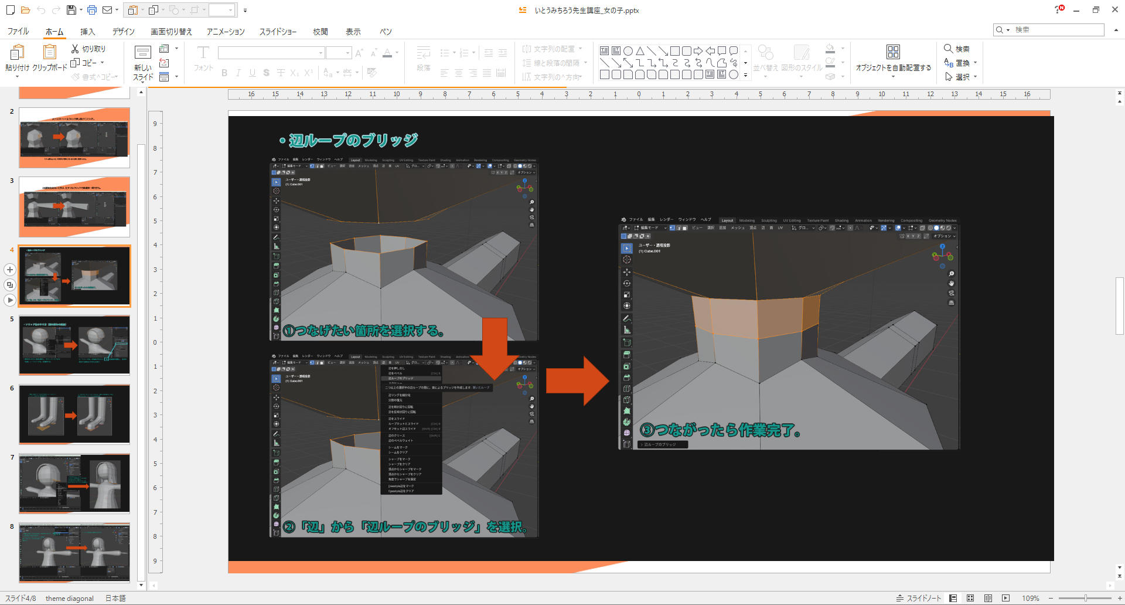Click the email envelope icon
The height and width of the screenshot is (605, 1125).
pos(107,10)
